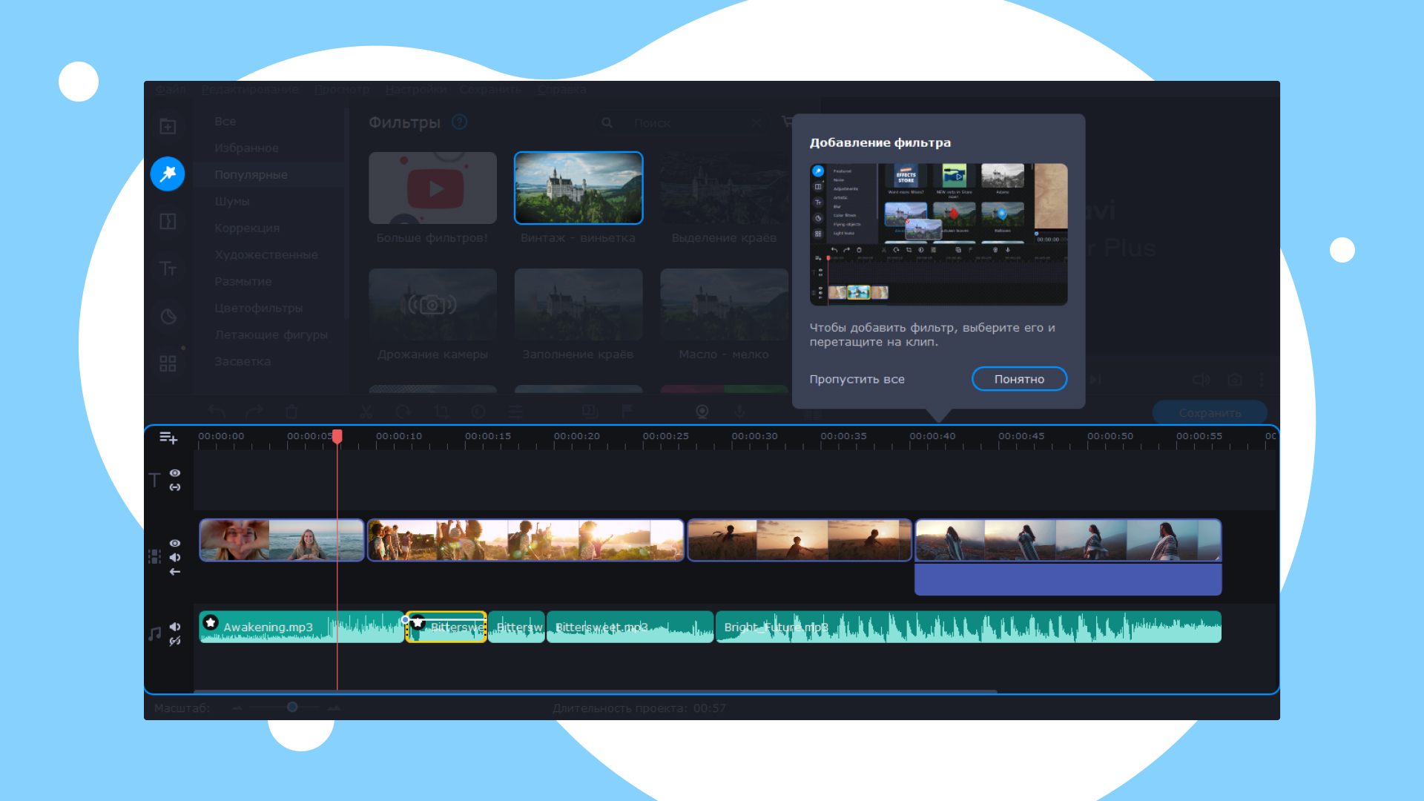Screen dimensions: 1424x801
Task: Open the Color adjustments icon
Action: pos(478,412)
